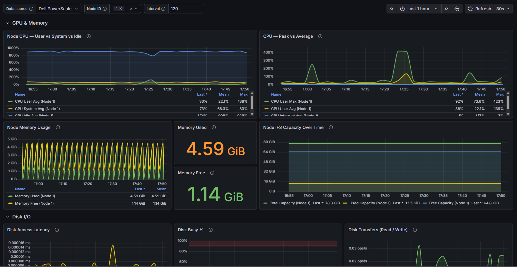Click green swatch of CPU User Max

pos(266,102)
